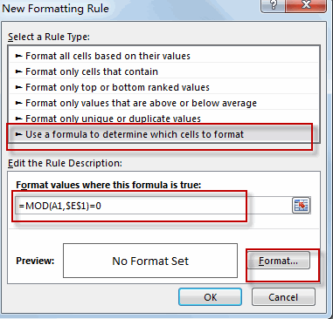Choose 'Format only cells that contain' rule type
This screenshot has height=319, width=333.
pyautogui.click(x=163, y=71)
